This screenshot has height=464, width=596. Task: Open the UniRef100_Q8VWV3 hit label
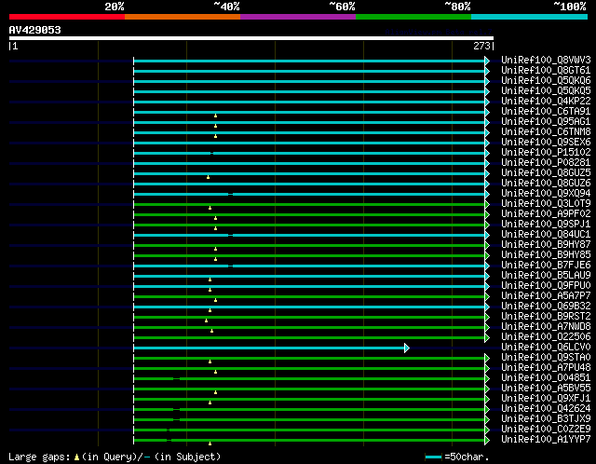(546, 60)
